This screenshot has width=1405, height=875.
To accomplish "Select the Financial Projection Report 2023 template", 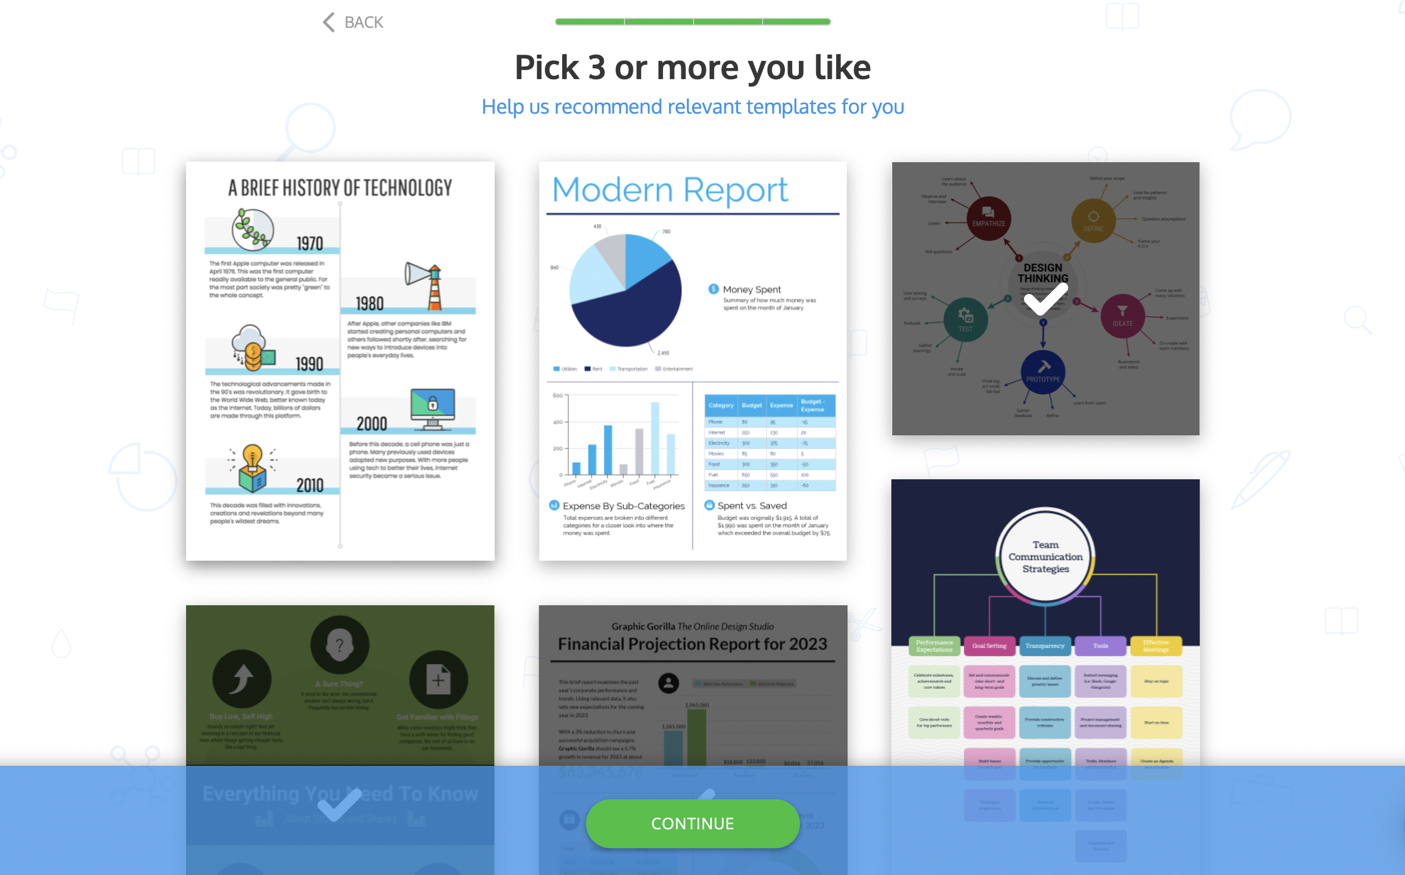I will click(x=693, y=696).
